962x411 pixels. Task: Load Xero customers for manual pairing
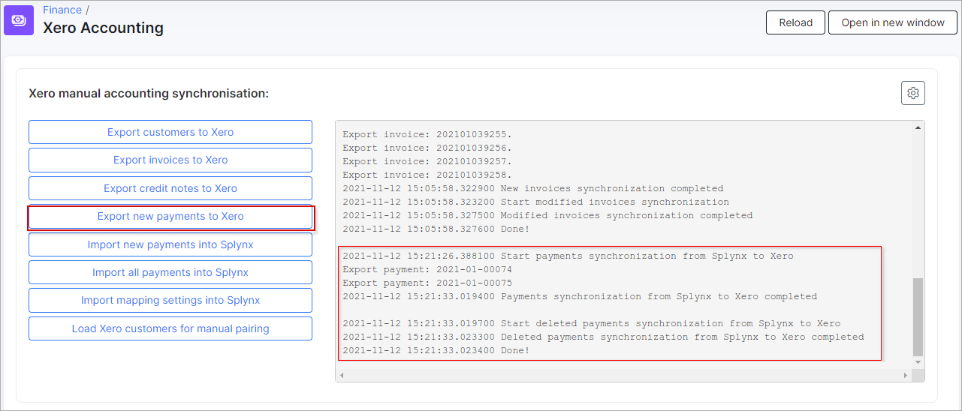click(170, 328)
